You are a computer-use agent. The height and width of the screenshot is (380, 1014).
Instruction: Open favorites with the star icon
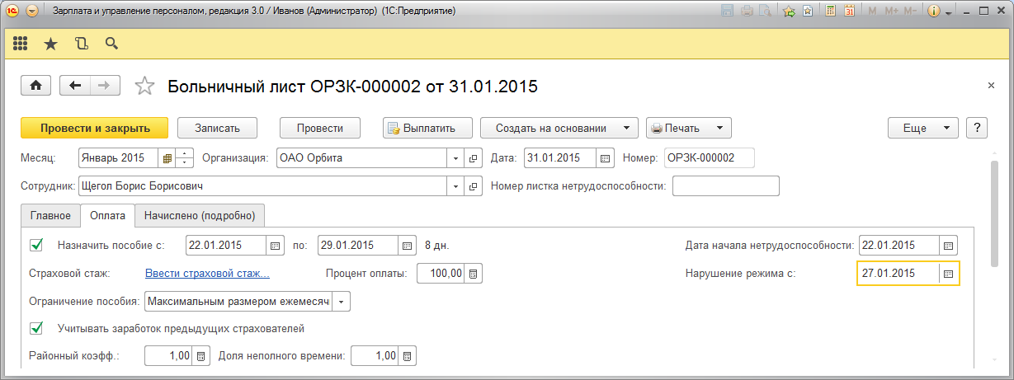[50, 44]
